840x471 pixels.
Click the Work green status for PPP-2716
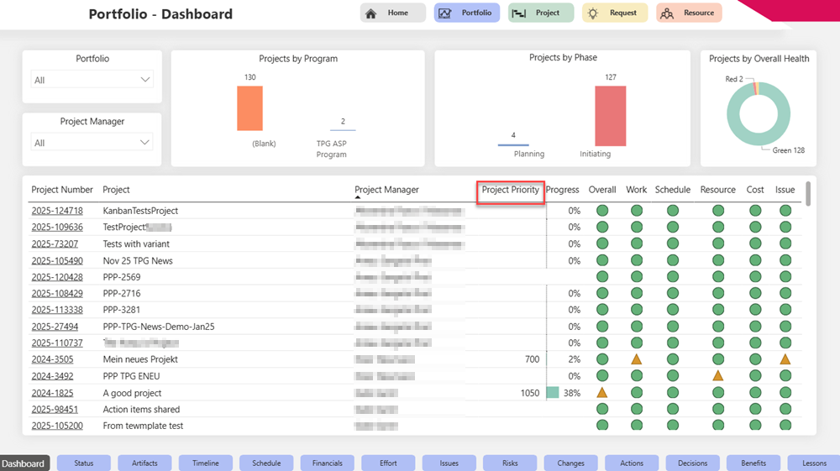(637, 293)
